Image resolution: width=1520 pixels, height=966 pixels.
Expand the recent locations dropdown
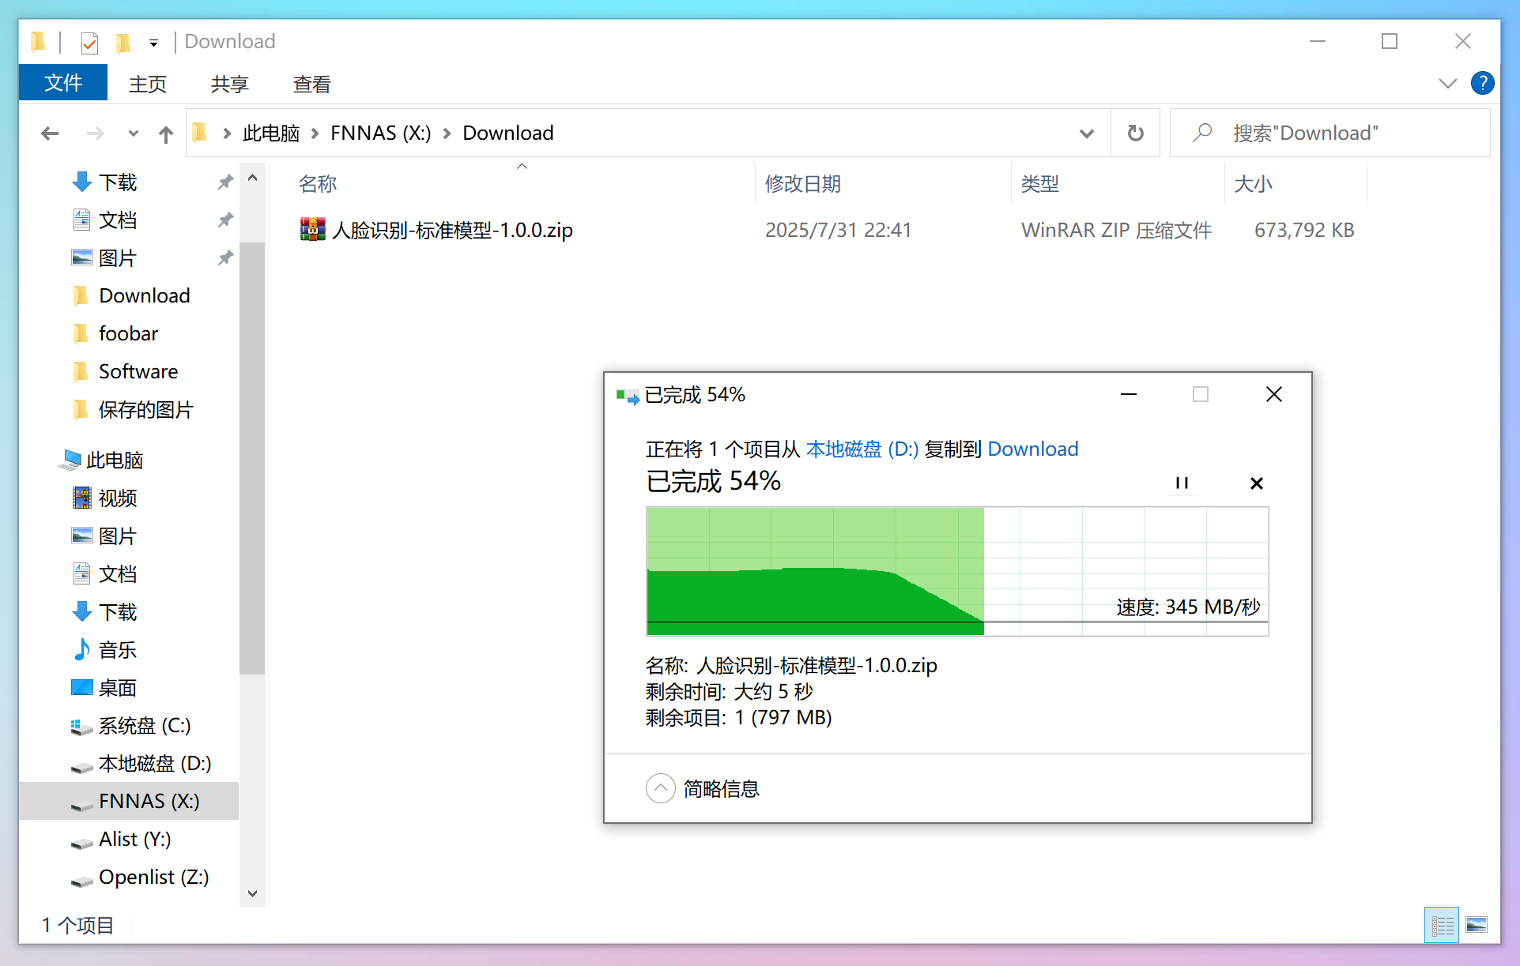(x=132, y=133)
